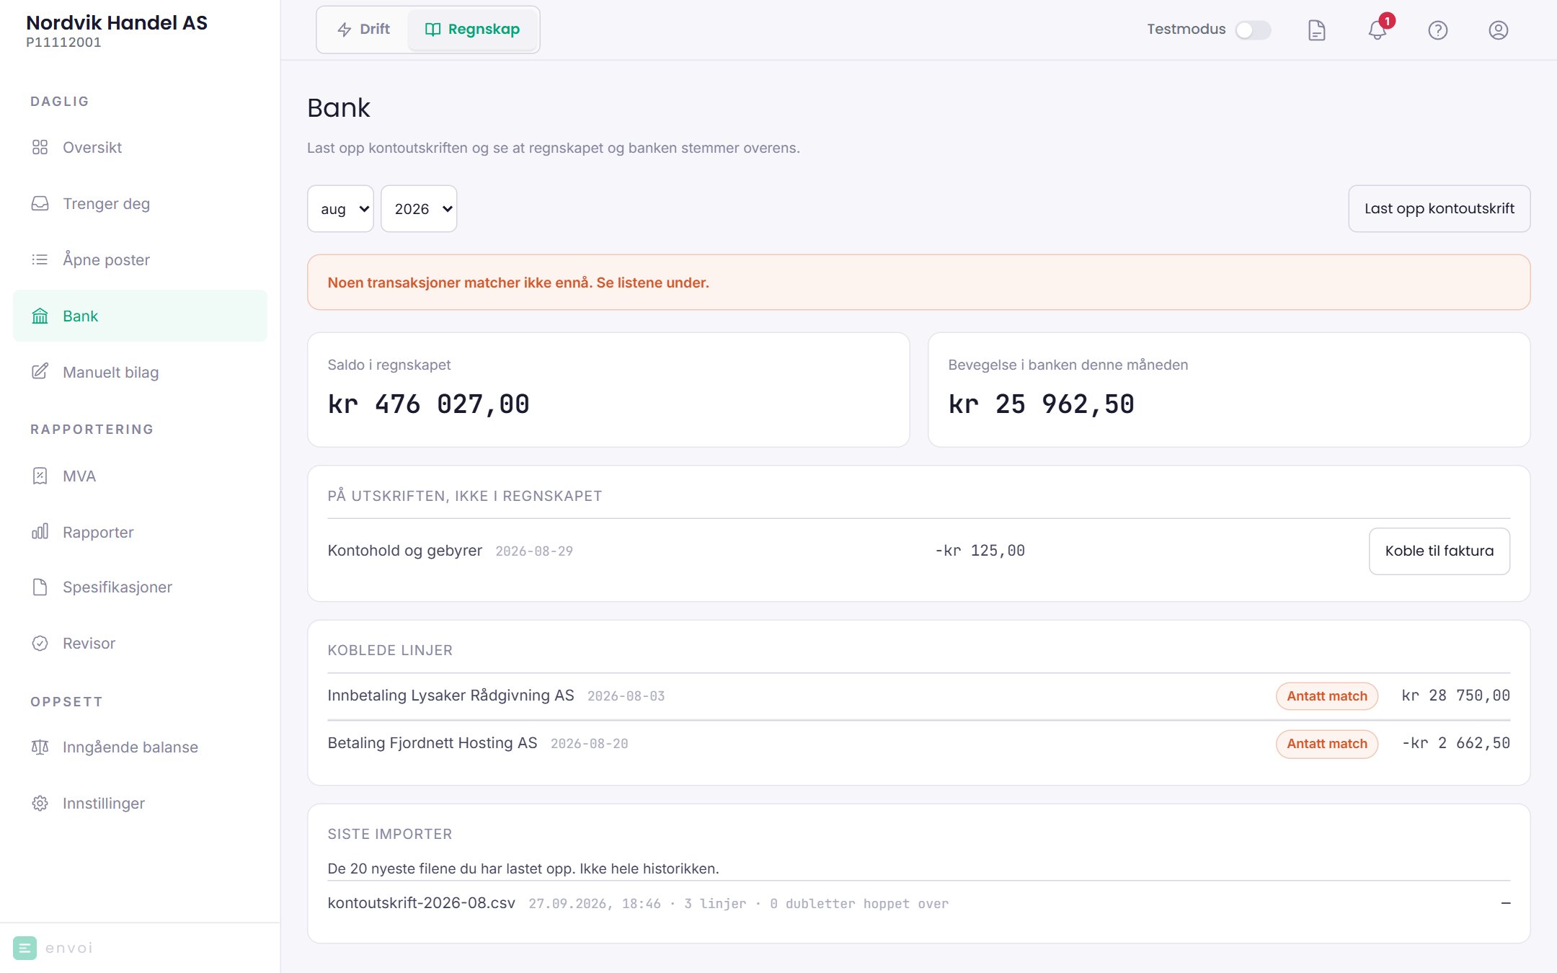Click Koble til faktura button
Screen dimensions: 1557x973
click(x=1439, y=551)
